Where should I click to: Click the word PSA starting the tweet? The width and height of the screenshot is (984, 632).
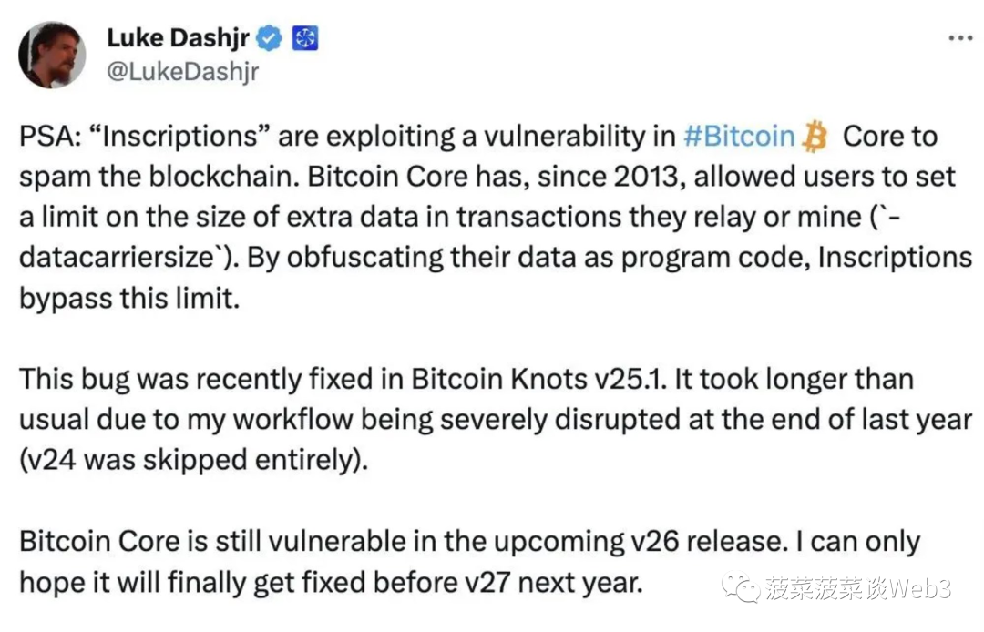click(x=46, y=136)
